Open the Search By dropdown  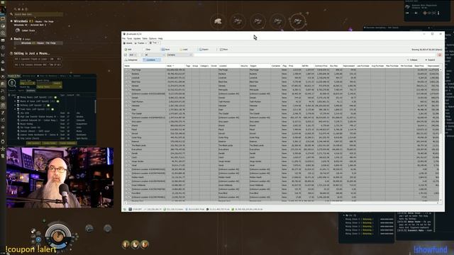[49, 86]
